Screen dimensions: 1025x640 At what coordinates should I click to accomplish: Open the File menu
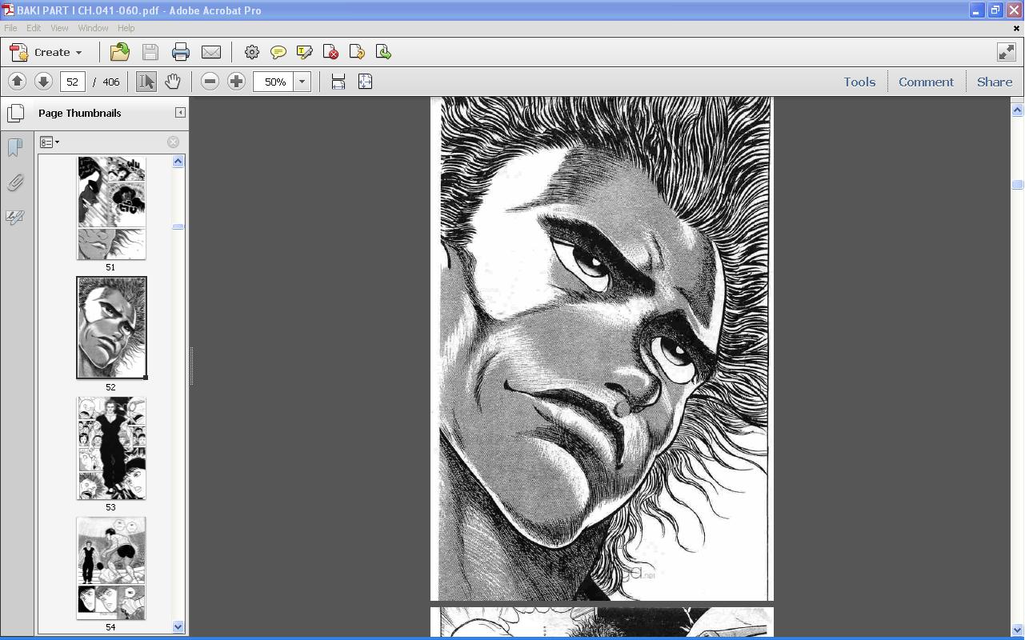click(10, 28)
